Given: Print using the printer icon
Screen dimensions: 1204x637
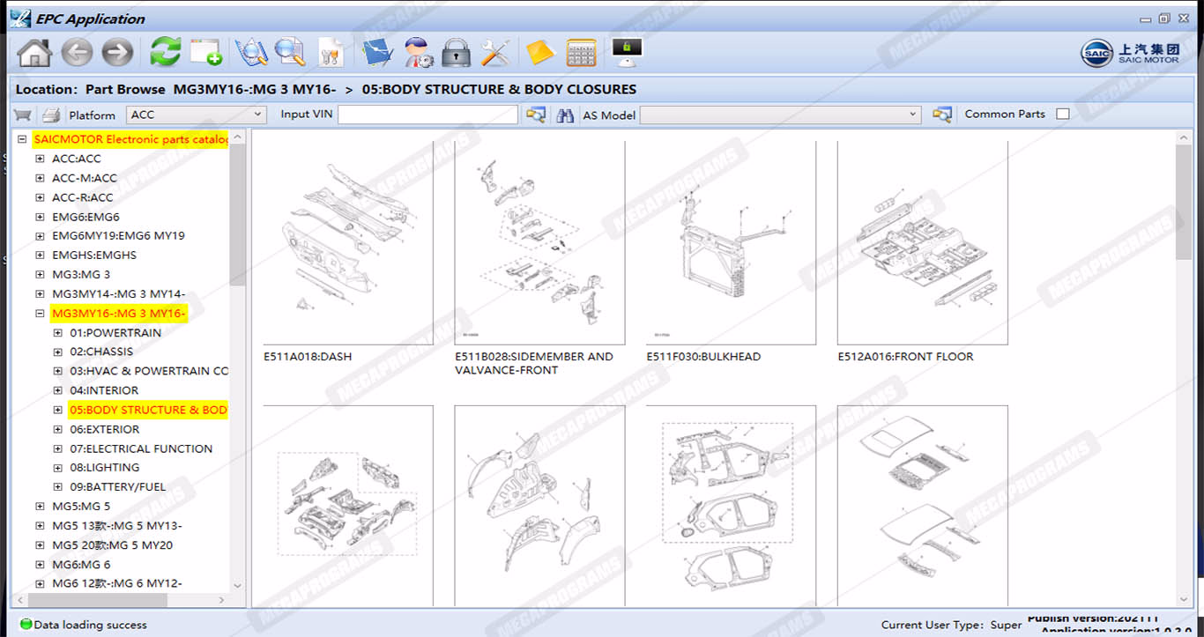Looking at the screenshot, I should 51,115.
